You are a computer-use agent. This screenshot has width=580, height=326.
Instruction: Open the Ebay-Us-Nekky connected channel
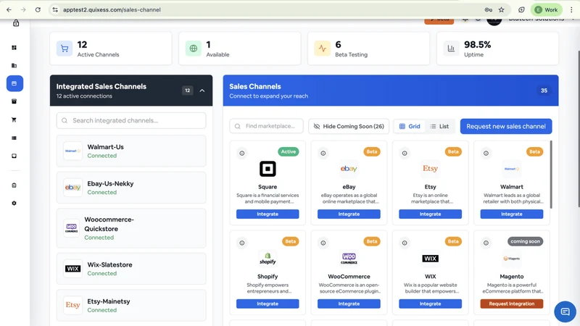(131, 188)
